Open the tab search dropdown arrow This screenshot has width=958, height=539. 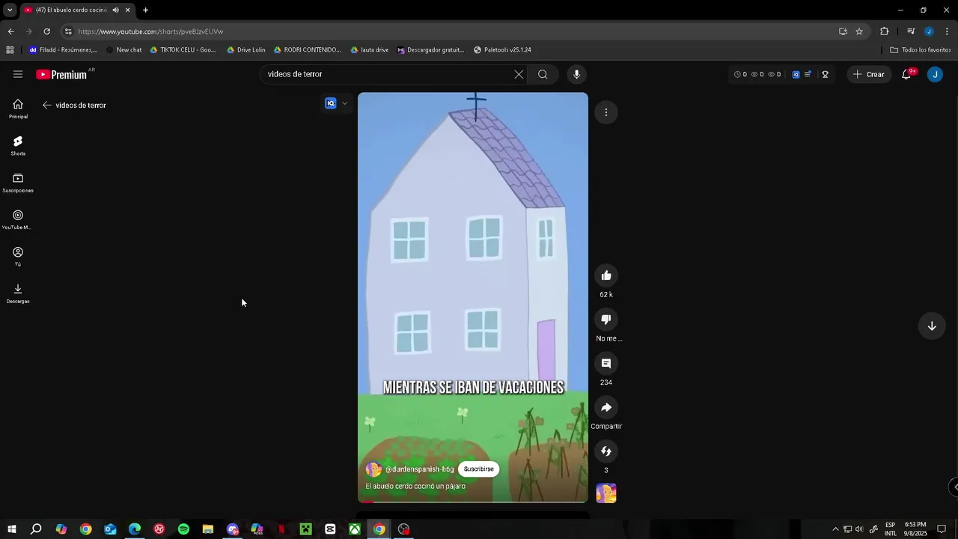[10, 10]
